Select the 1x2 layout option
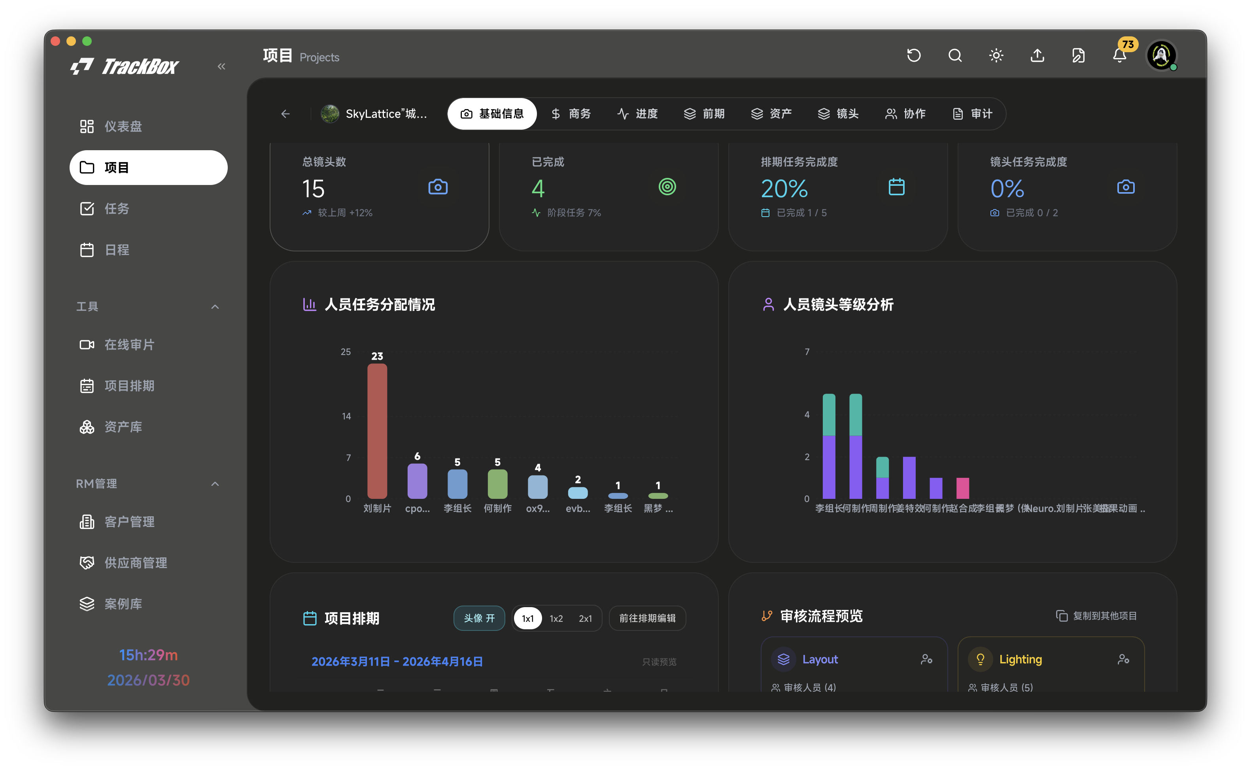This screenshot has width=1251, height=770. coord(556,618)
